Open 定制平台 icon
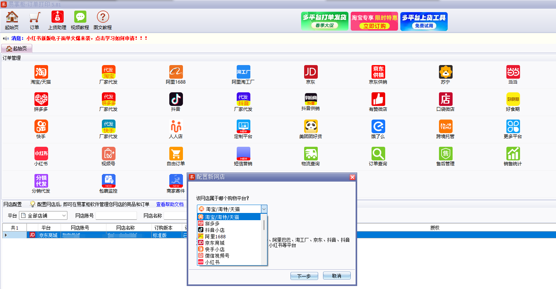The height and width of the screenshot is (289, 556). point(243,126)
